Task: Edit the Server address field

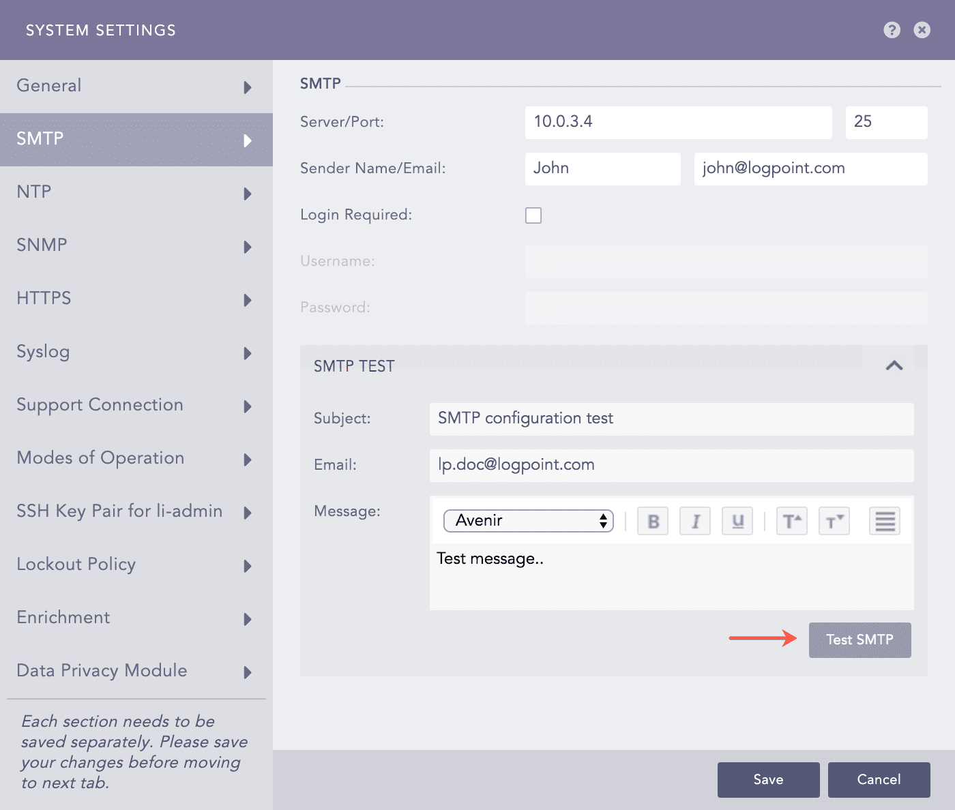Action: click(678, 122)
